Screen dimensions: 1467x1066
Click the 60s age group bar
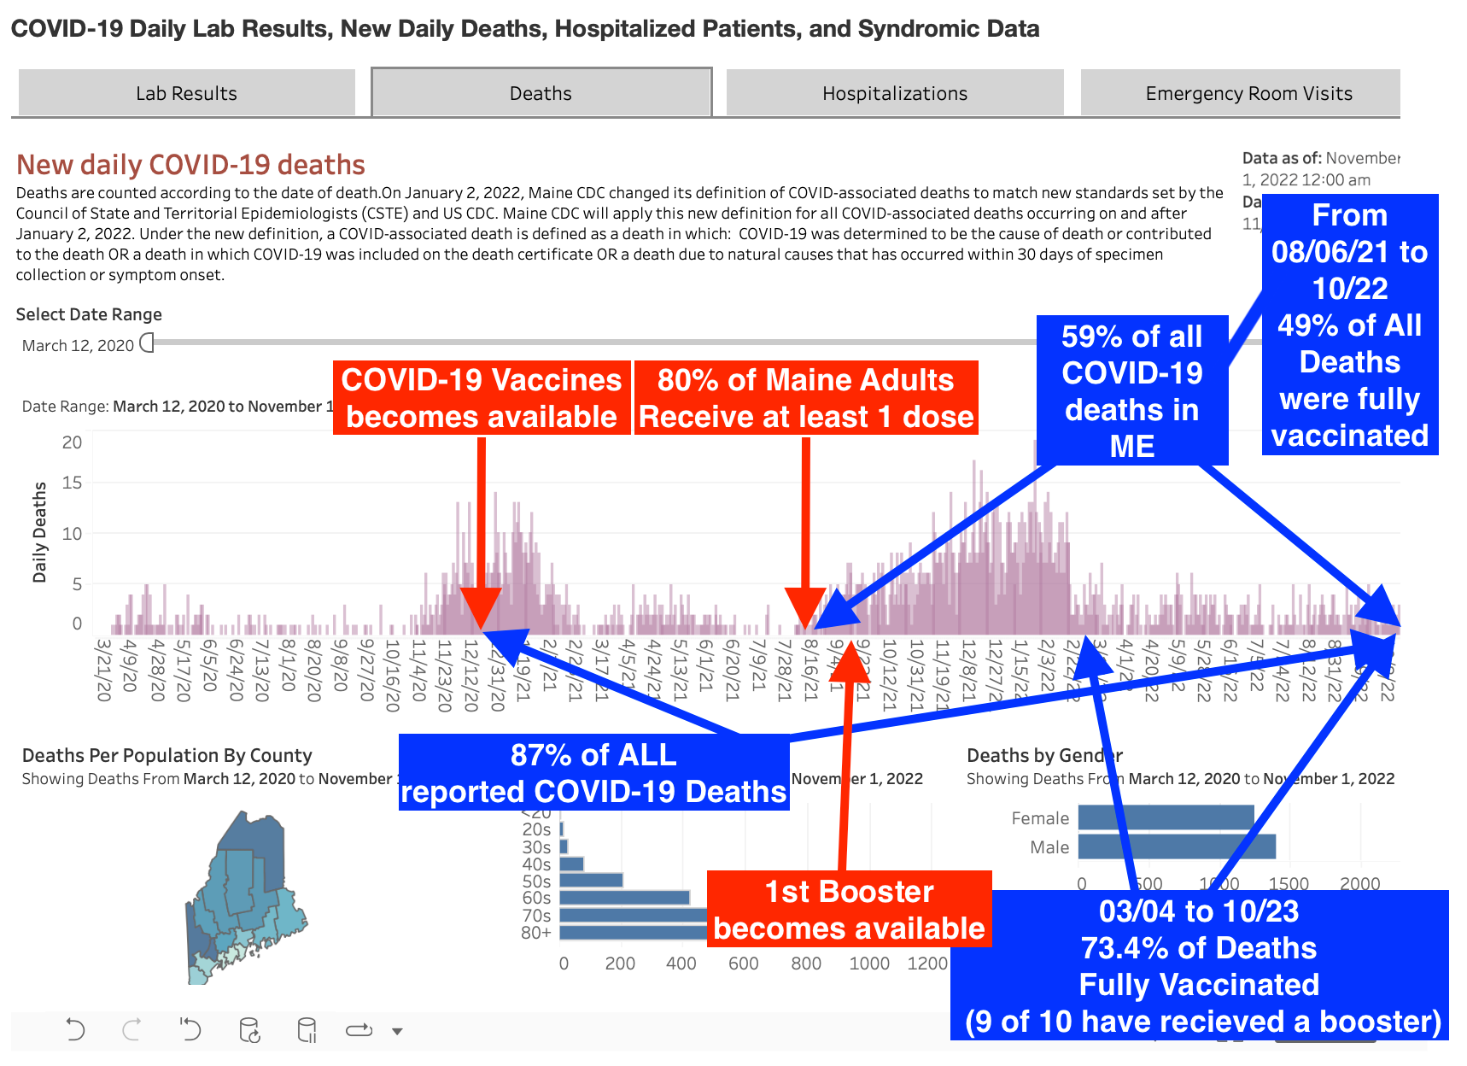pos(624,898)
